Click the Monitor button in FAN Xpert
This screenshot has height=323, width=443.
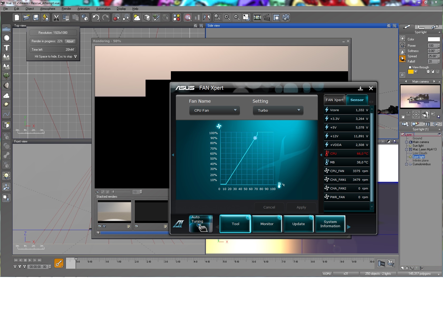[x=267, y=224]
